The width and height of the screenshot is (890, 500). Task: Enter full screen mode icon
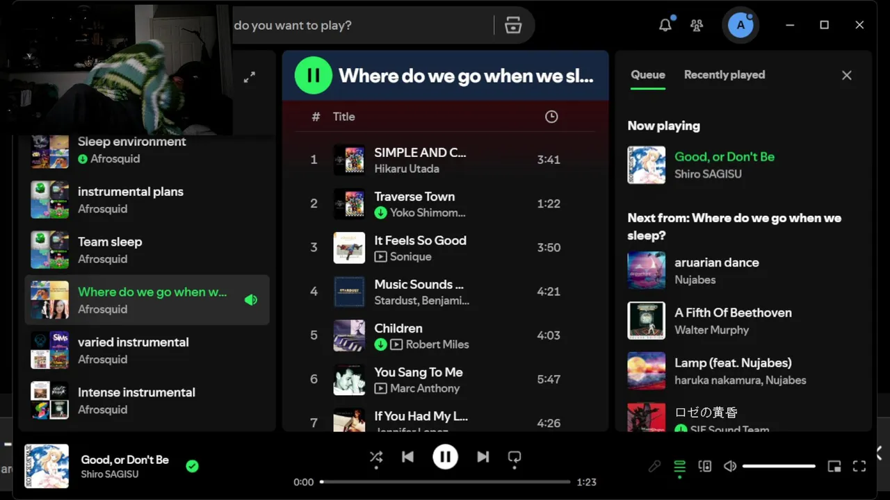[859, 466]
